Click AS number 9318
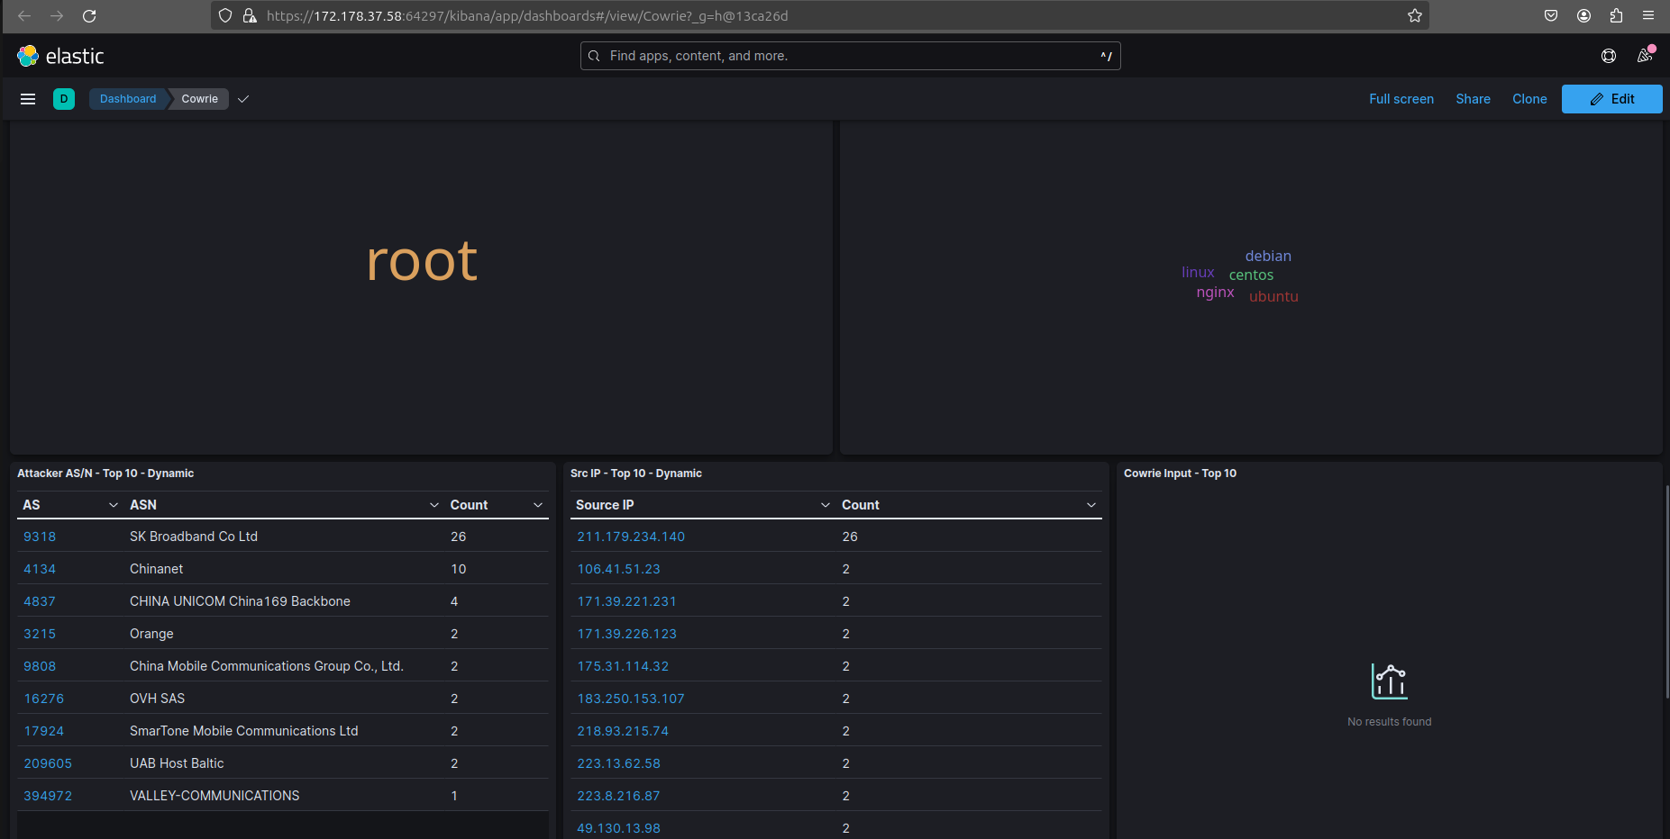 (x=40, y=537)
